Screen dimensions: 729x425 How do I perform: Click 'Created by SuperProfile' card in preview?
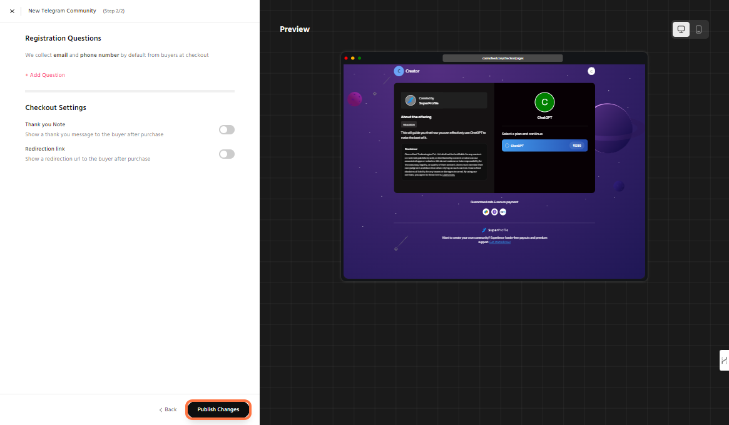(x=444, y=101)
